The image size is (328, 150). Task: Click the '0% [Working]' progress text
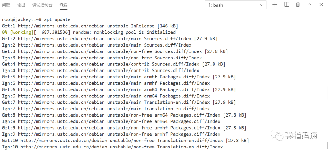pos(18,32)
